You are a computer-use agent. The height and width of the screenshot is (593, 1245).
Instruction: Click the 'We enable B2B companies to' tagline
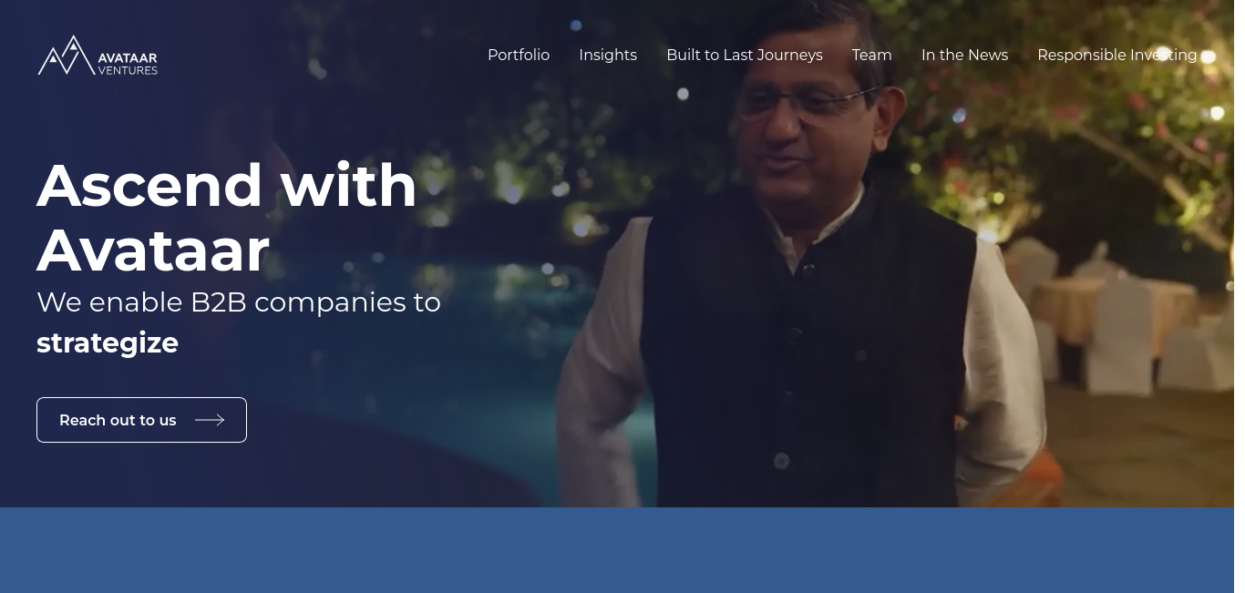click(x=239, y=302)
